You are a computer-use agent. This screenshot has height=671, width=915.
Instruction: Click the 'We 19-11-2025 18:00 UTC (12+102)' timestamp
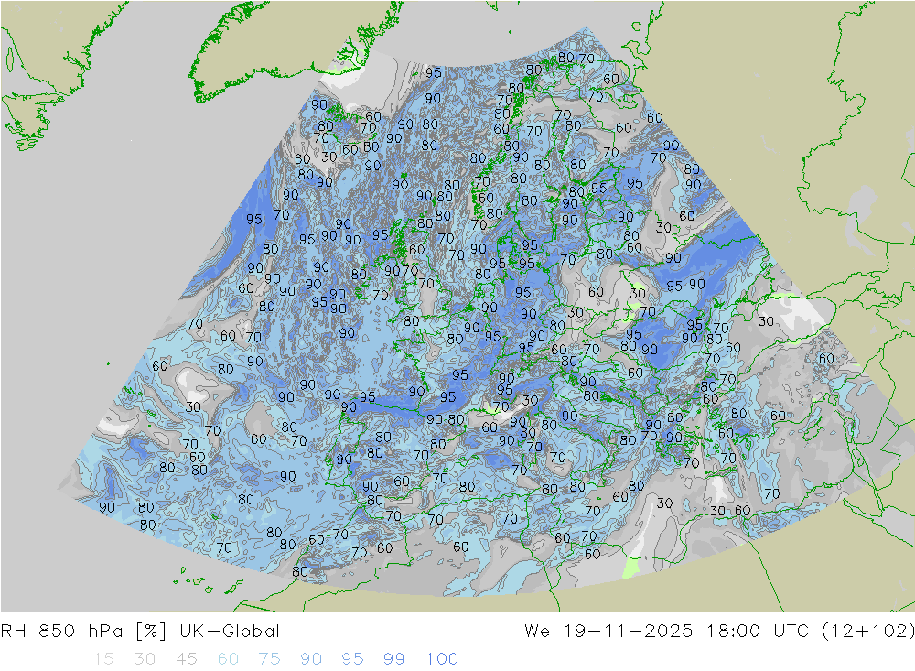point(719,632)
